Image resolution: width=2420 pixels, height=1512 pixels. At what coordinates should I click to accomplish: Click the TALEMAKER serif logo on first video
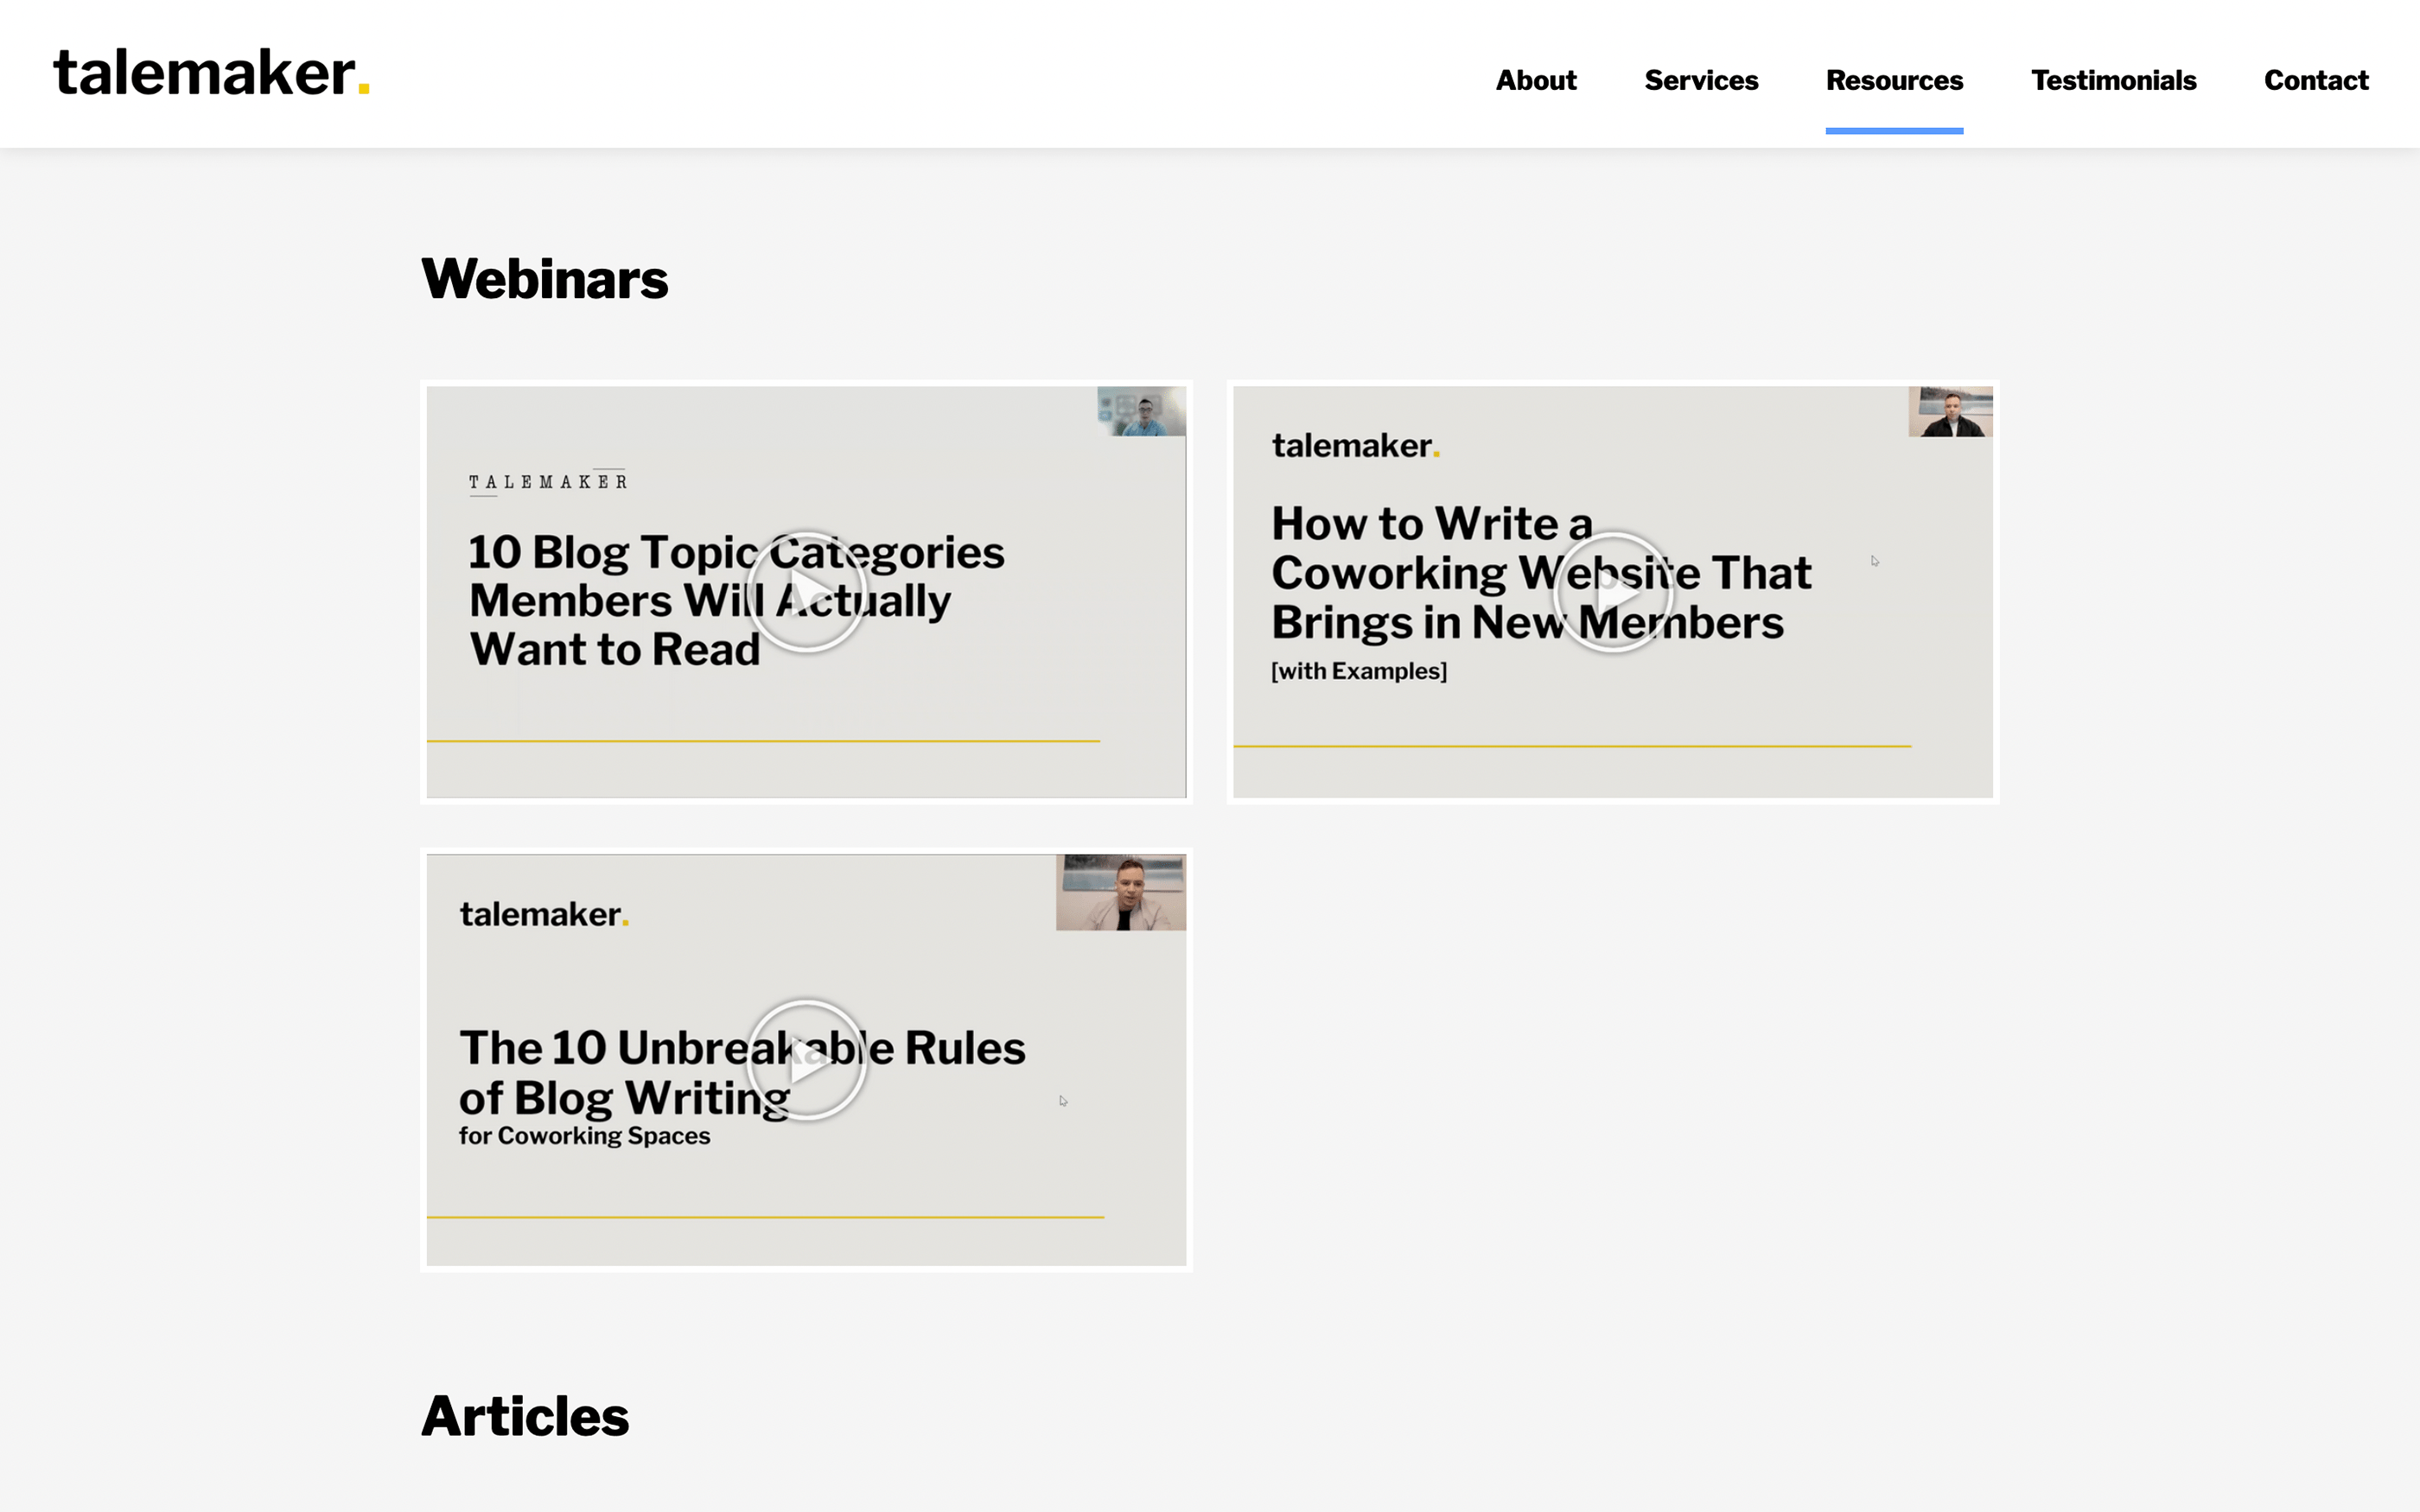click(x=548, y=482)
